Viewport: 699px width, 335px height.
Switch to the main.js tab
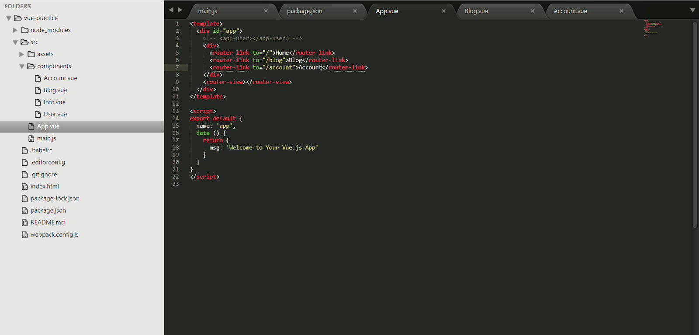pos(234,11)
